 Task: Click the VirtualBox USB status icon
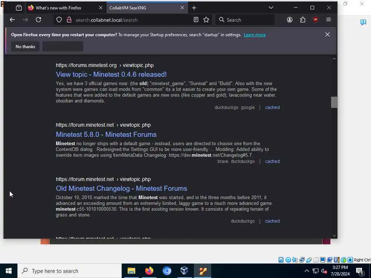[x=309, y=260]
